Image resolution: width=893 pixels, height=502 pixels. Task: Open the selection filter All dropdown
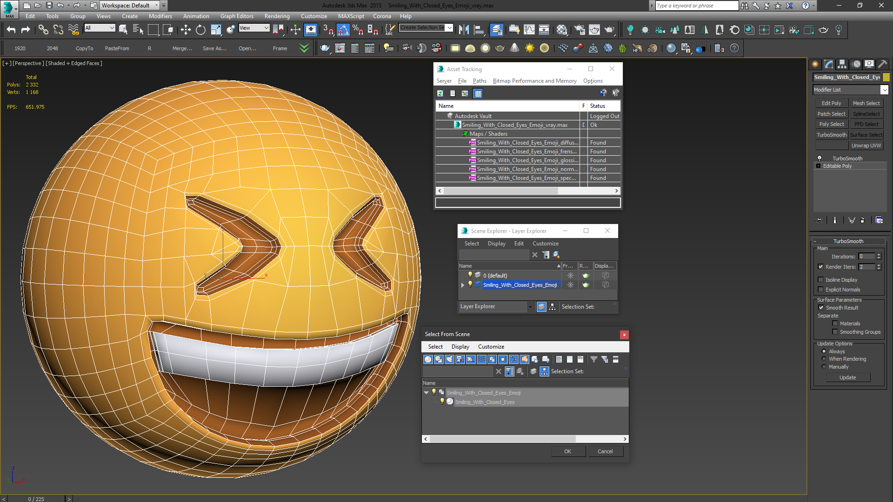[x=100, y=28]
